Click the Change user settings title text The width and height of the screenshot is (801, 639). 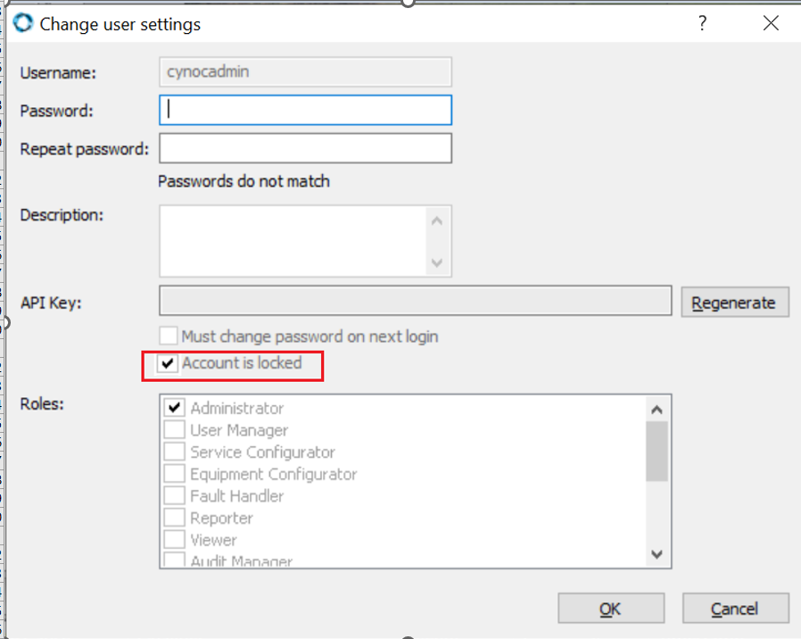pyautogui.click(x=120, y=24)
